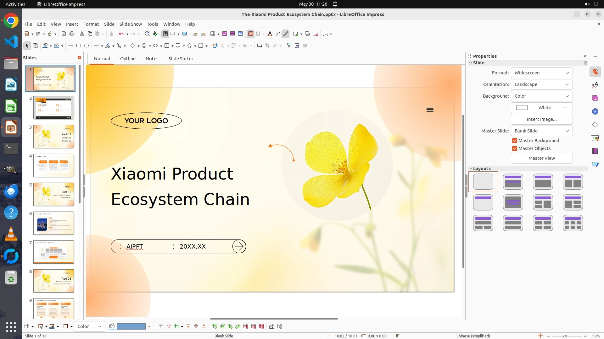Open the Master Slide dropdown
Viewport: 604px width, 339px height.
[541, 131]
